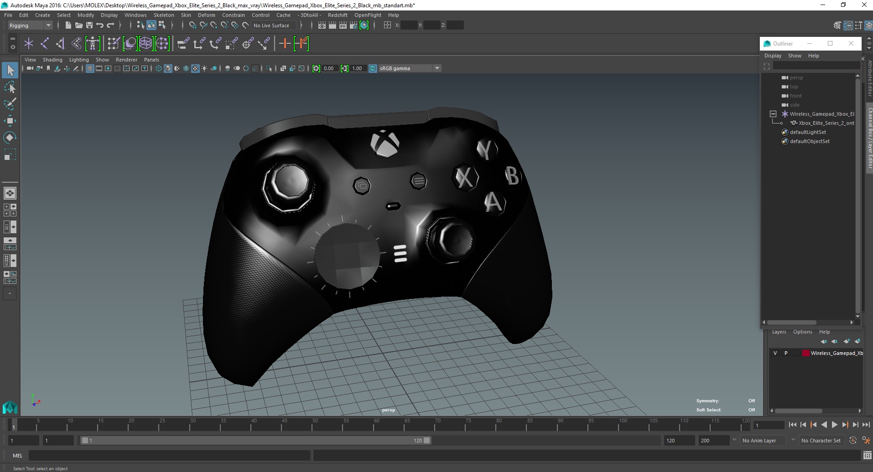The height and width of the screenshot is (472, 873).
Task: Collapse the Wireless_Gamepad_Xbox_El outliner node
Action: tap(773, 114)
